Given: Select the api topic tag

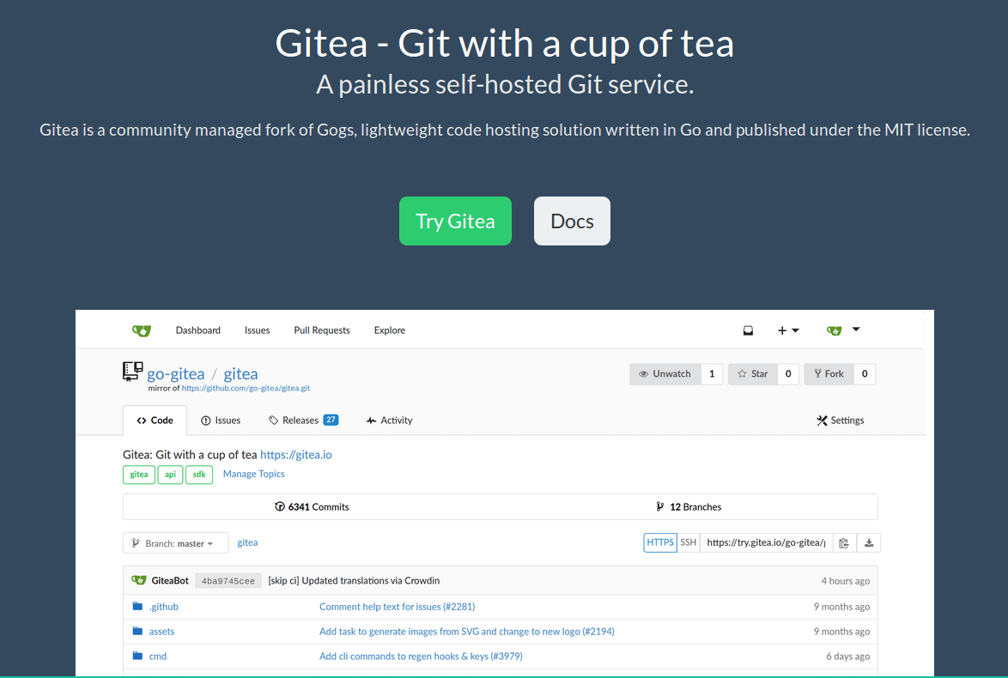Looking at the screenshot, I should (x=170, y=475).
